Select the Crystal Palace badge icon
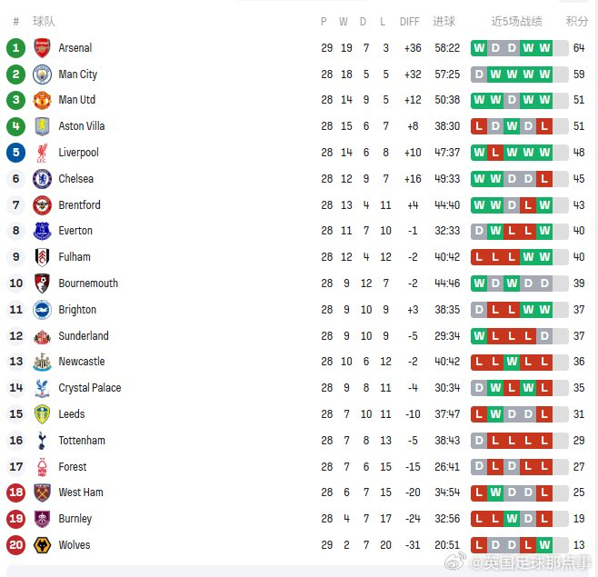 point(42,388)
